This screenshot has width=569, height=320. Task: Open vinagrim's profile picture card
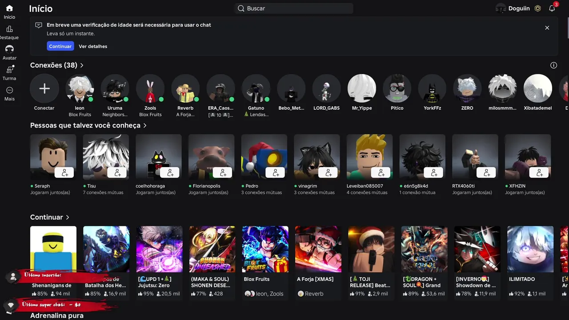[317, 157]
